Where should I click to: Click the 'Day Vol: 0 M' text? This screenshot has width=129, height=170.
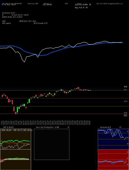coord(81,7)
